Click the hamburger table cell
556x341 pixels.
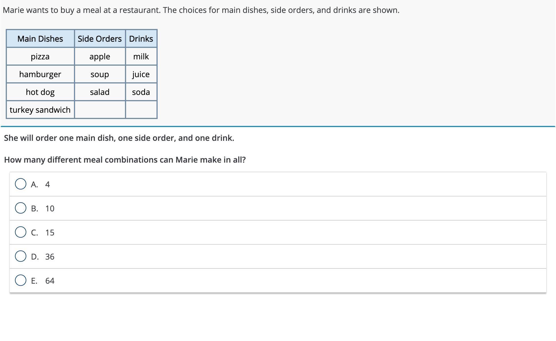pos(40,74)
